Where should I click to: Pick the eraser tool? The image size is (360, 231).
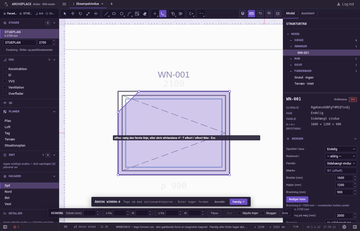point(145,14)
